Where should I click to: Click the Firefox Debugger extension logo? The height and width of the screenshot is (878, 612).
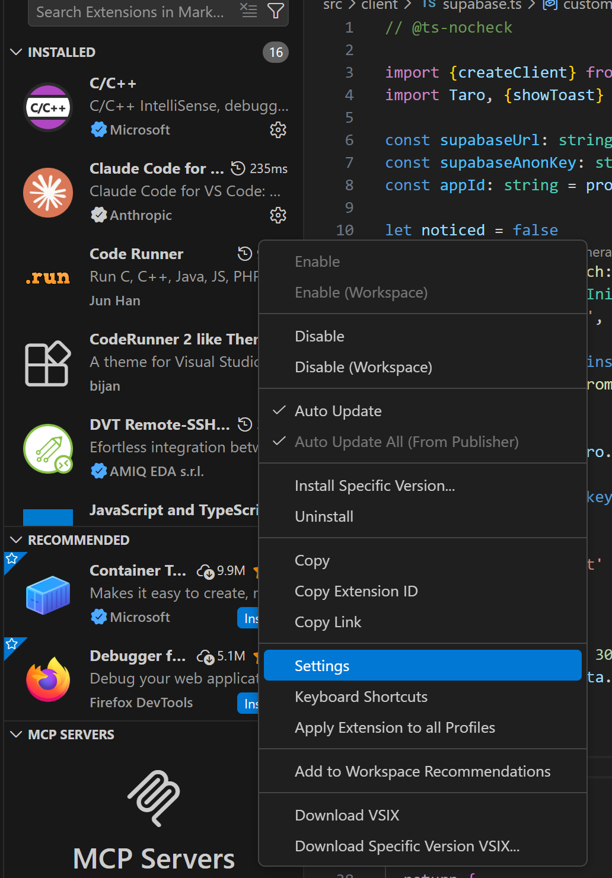[x=48, y=680]
